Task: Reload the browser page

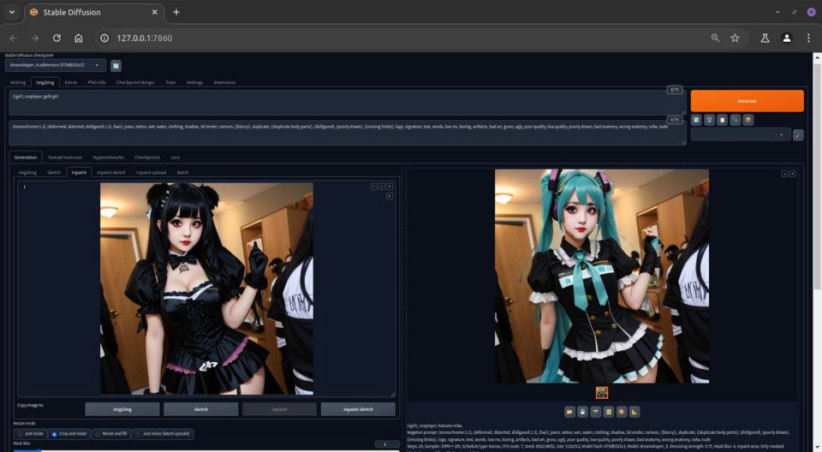Action: pyautogui.click(x=57, y=38)
